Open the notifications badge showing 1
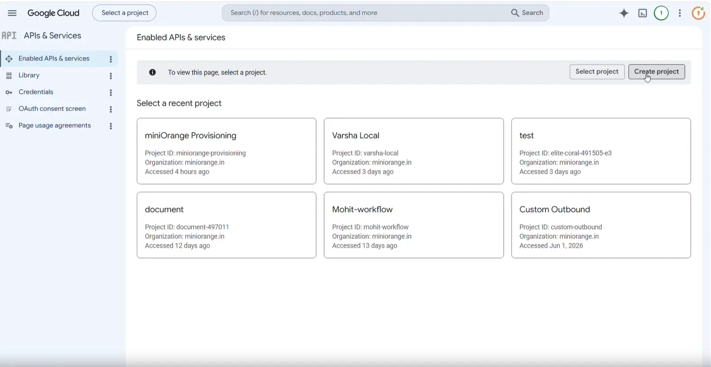 (661, 13)
